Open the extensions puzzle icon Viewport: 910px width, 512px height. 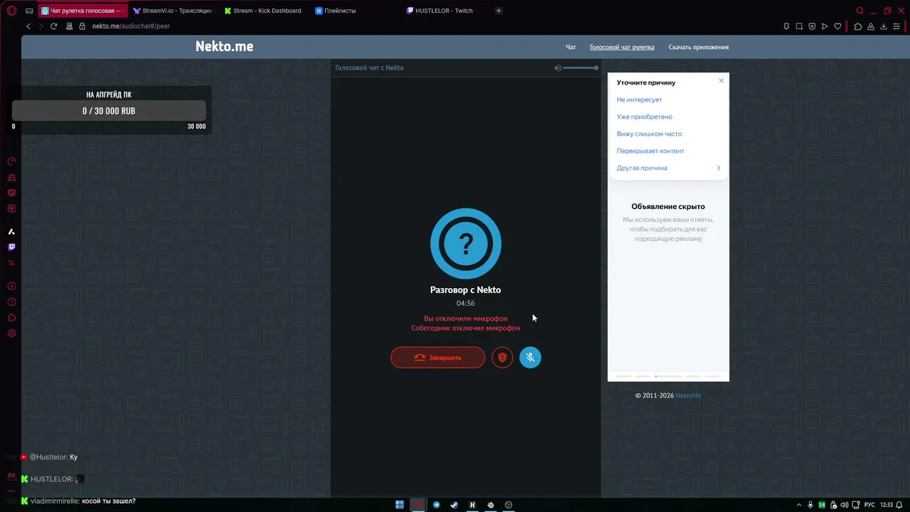pos(857,26)
